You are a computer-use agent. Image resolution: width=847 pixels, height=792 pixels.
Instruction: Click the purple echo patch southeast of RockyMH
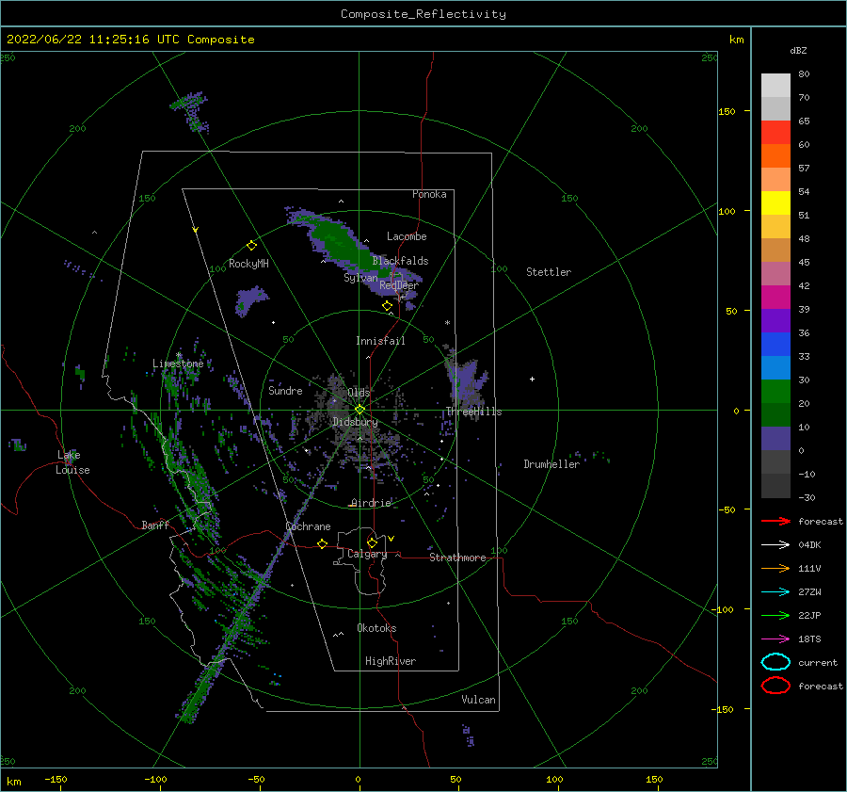click(x=250, y=300)
